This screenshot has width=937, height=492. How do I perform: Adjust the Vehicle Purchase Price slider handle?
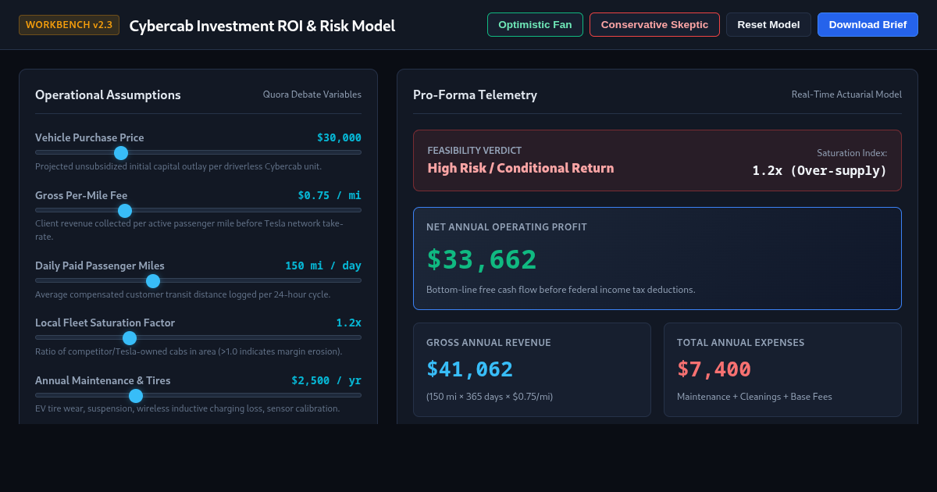tap(121, 152)
